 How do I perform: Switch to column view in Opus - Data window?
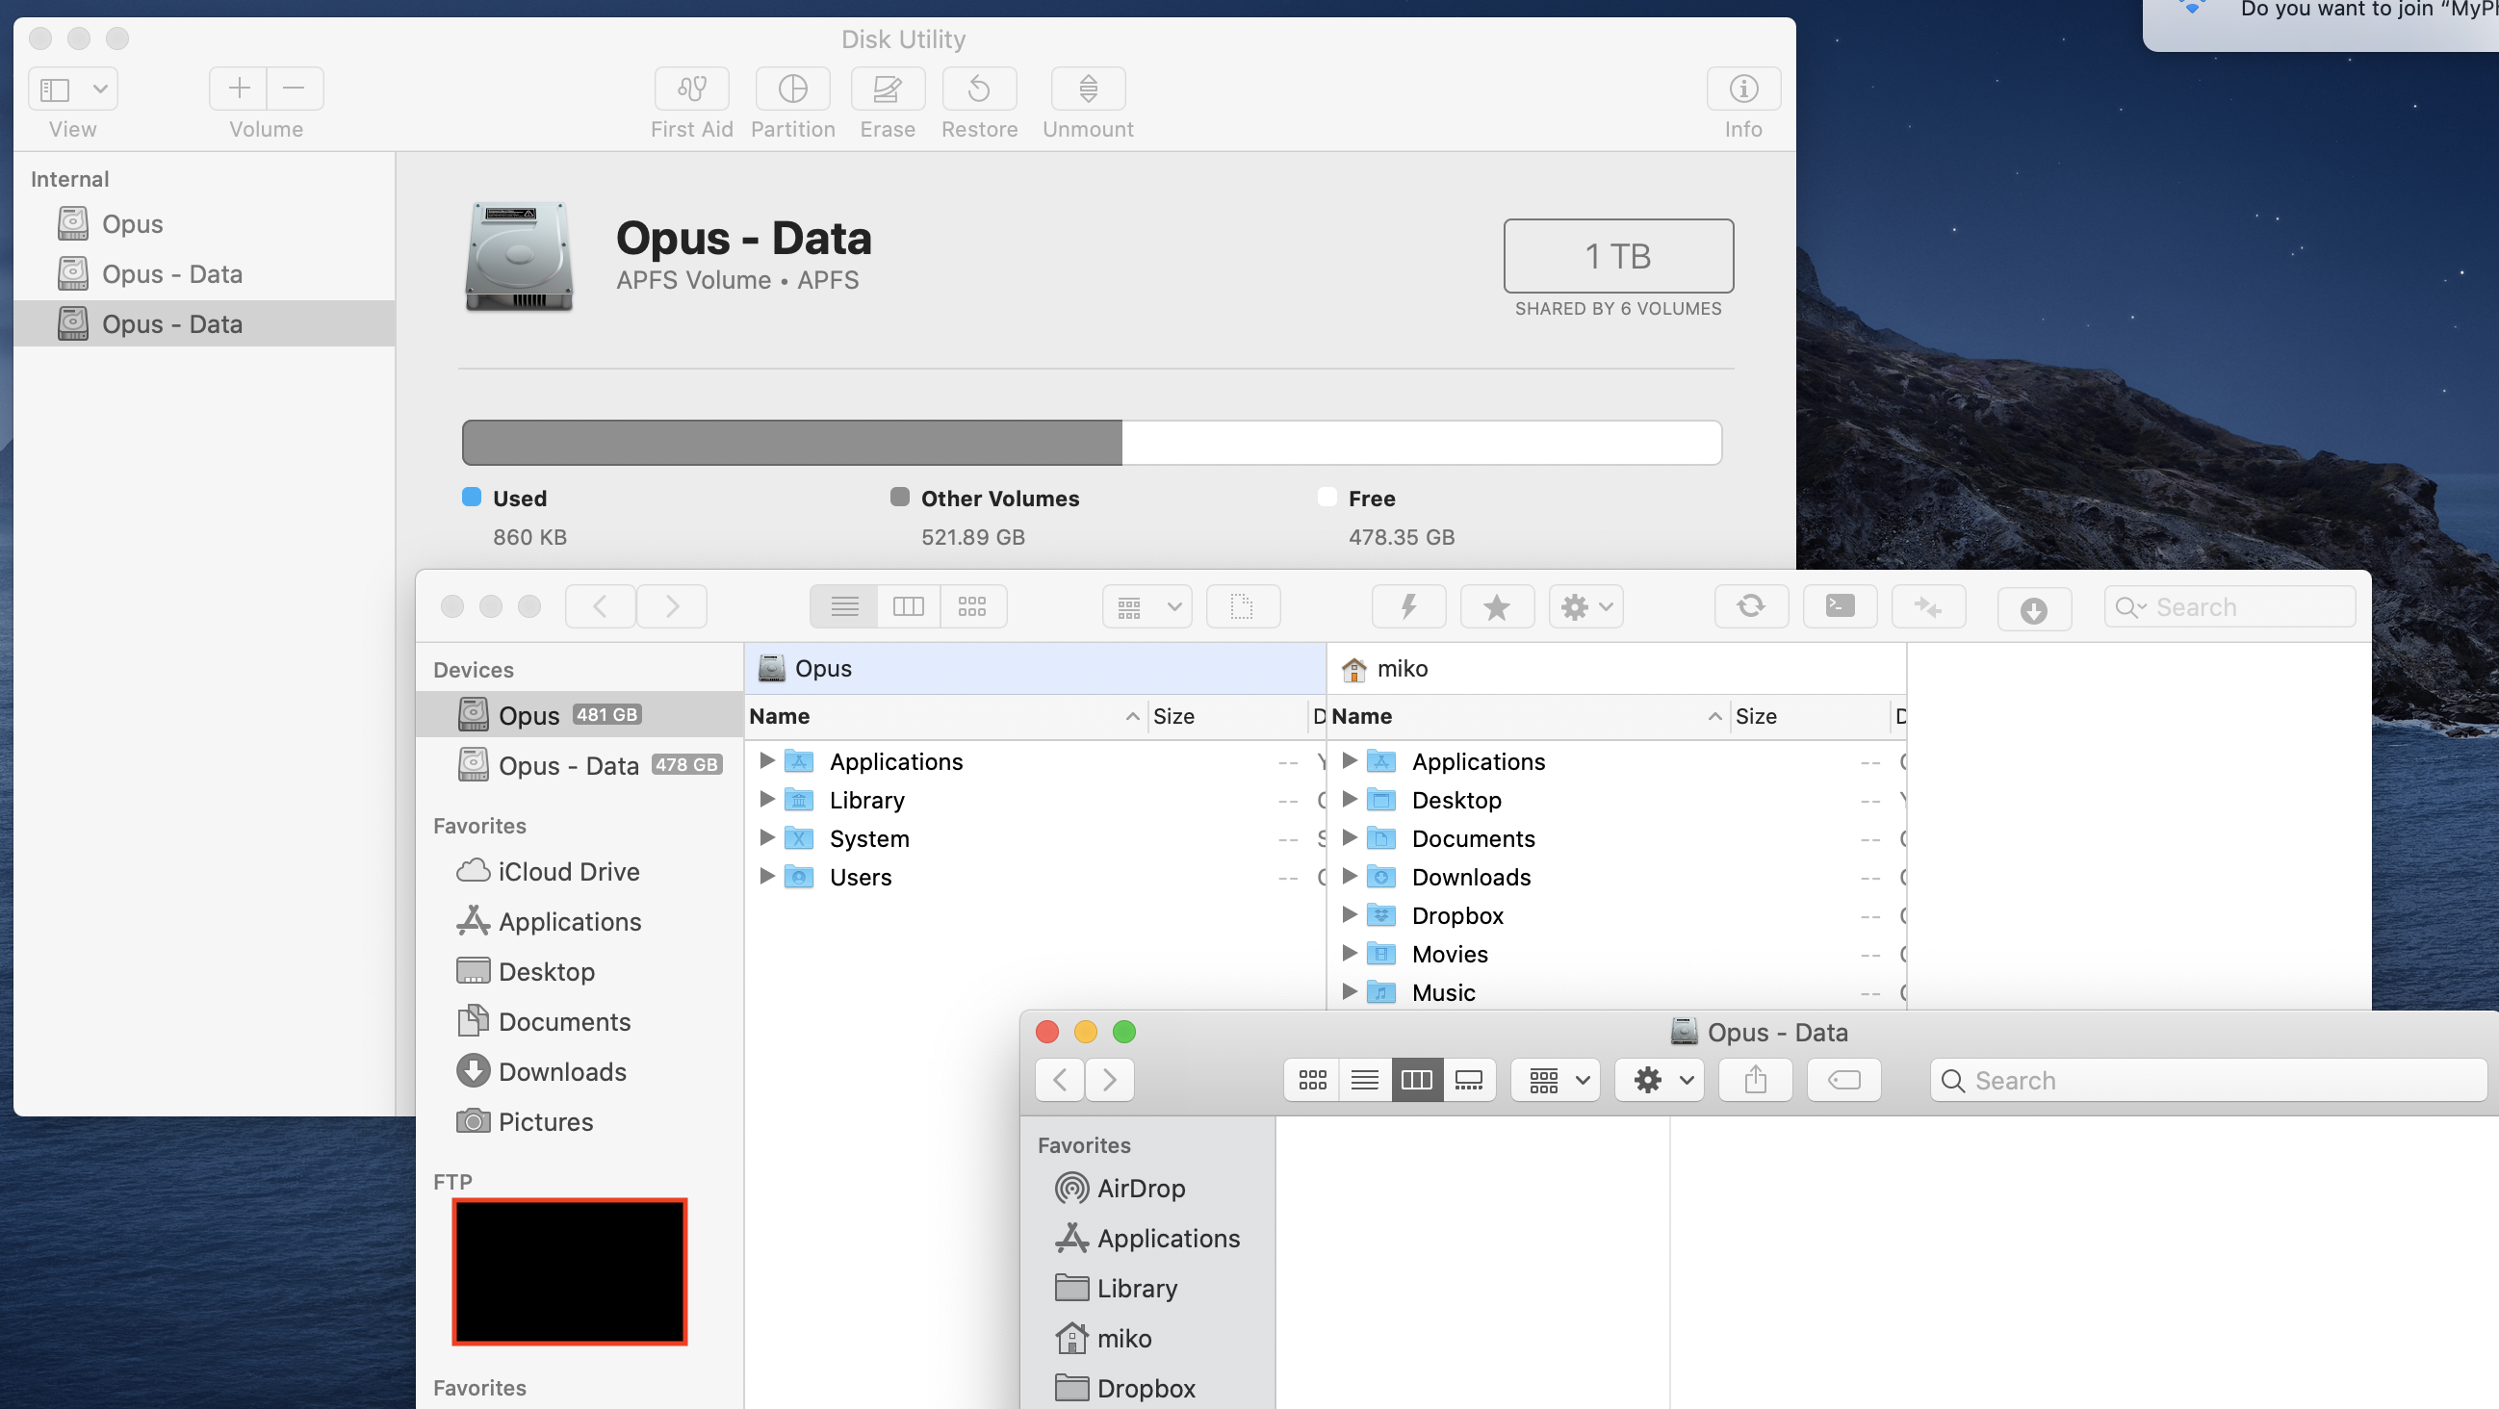pos(1415,1079)
